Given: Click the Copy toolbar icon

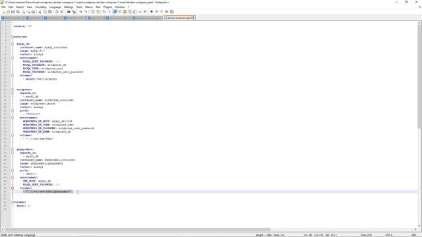Looking at the screenshot, I should coord(45,12).
